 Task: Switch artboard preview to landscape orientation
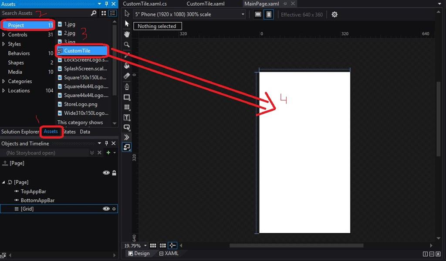(257, 14)
